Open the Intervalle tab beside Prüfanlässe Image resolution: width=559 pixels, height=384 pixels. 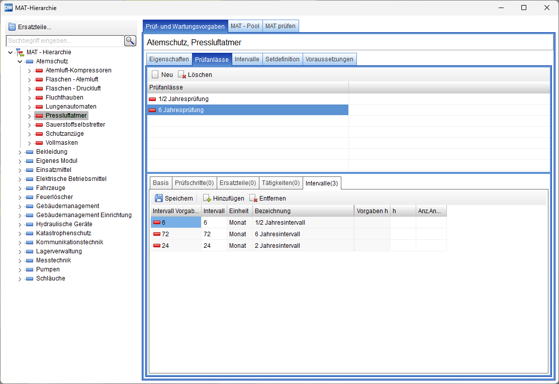point(247,59)
